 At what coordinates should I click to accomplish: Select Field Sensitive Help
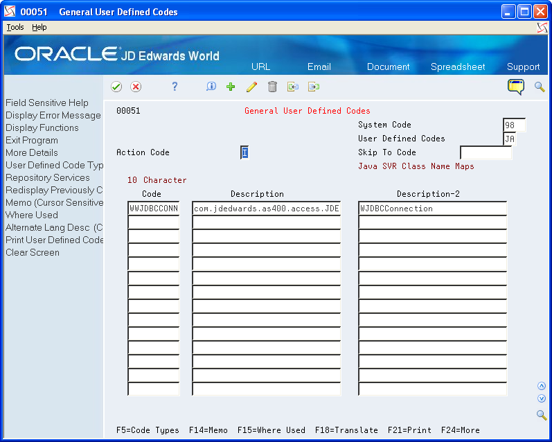click(47, 103)
